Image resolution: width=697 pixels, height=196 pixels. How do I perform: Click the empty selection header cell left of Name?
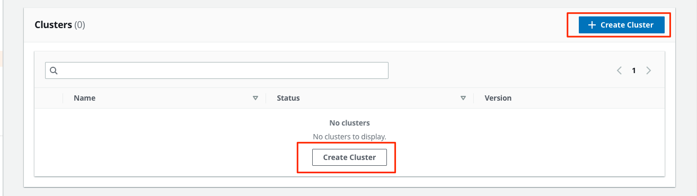[x=49, y=98]
